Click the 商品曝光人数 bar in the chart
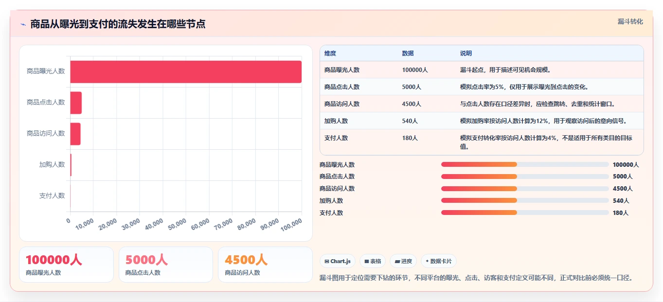This screenshot has height=302, width=663. 186,71
